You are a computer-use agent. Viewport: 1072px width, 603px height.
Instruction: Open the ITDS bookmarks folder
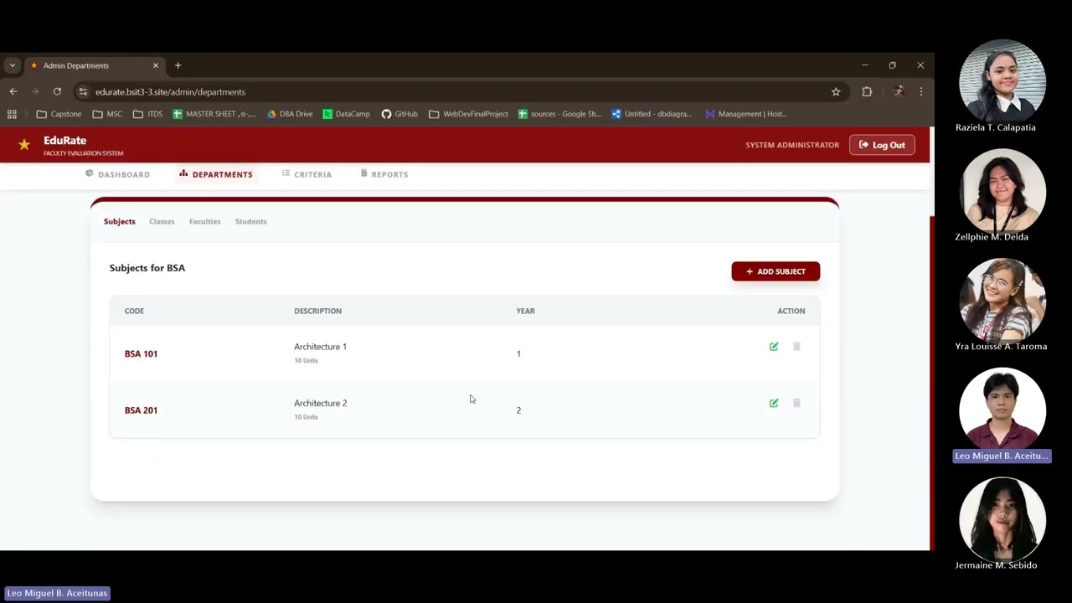click(x=147, y=114)
